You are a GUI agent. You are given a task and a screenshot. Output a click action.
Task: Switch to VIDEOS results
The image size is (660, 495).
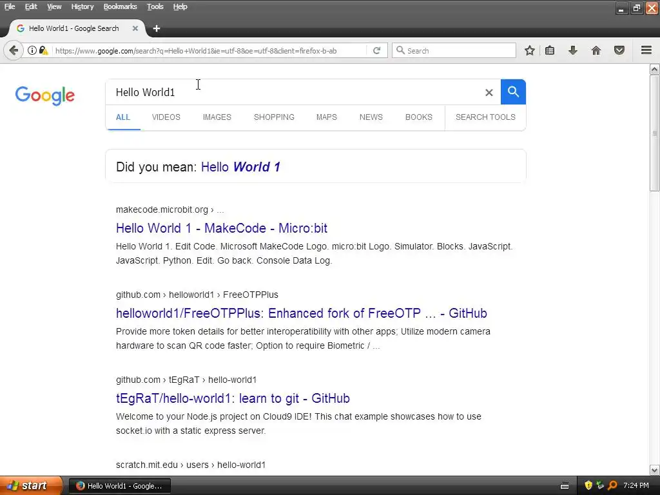(166, 117)
